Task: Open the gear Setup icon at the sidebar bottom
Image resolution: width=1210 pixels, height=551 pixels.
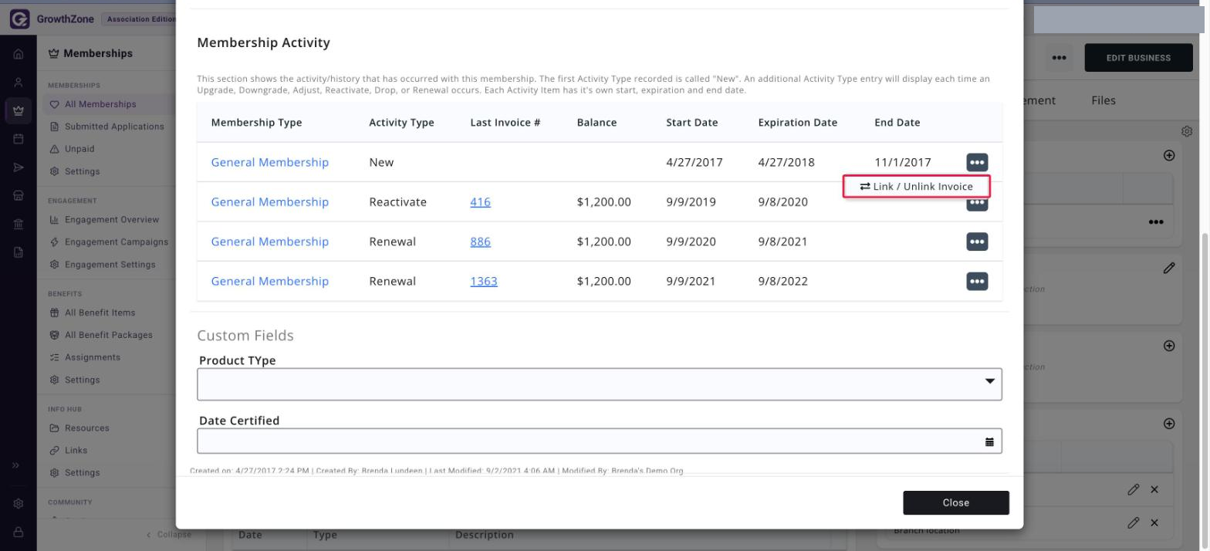Action: click(x=19, y=504)
